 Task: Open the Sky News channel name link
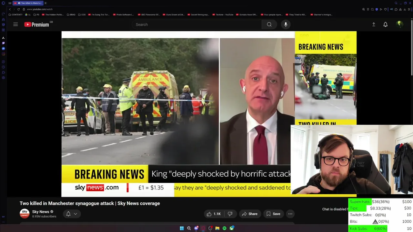tap(41, 212)
